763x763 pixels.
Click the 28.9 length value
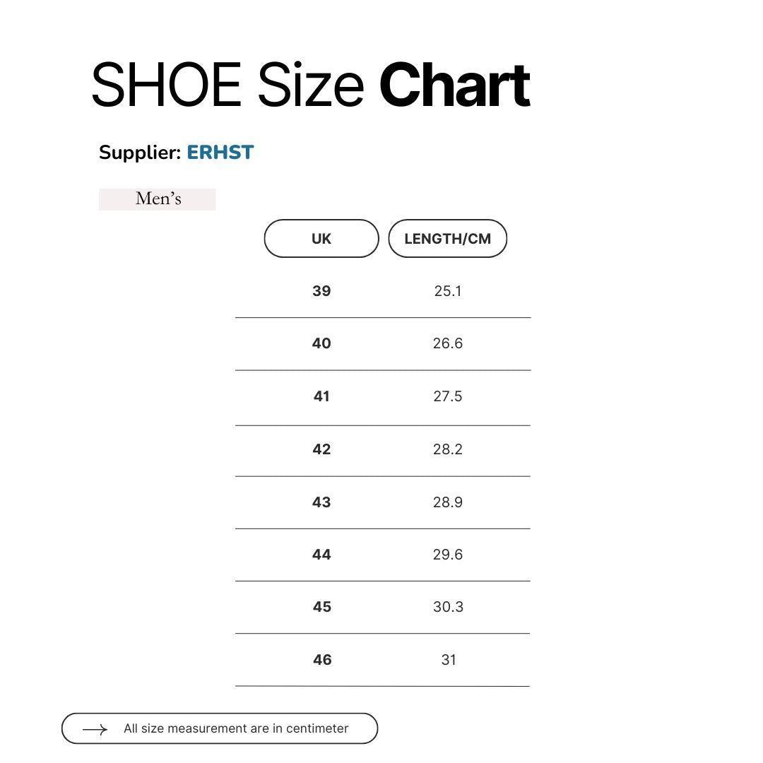(x=448, y=502)
